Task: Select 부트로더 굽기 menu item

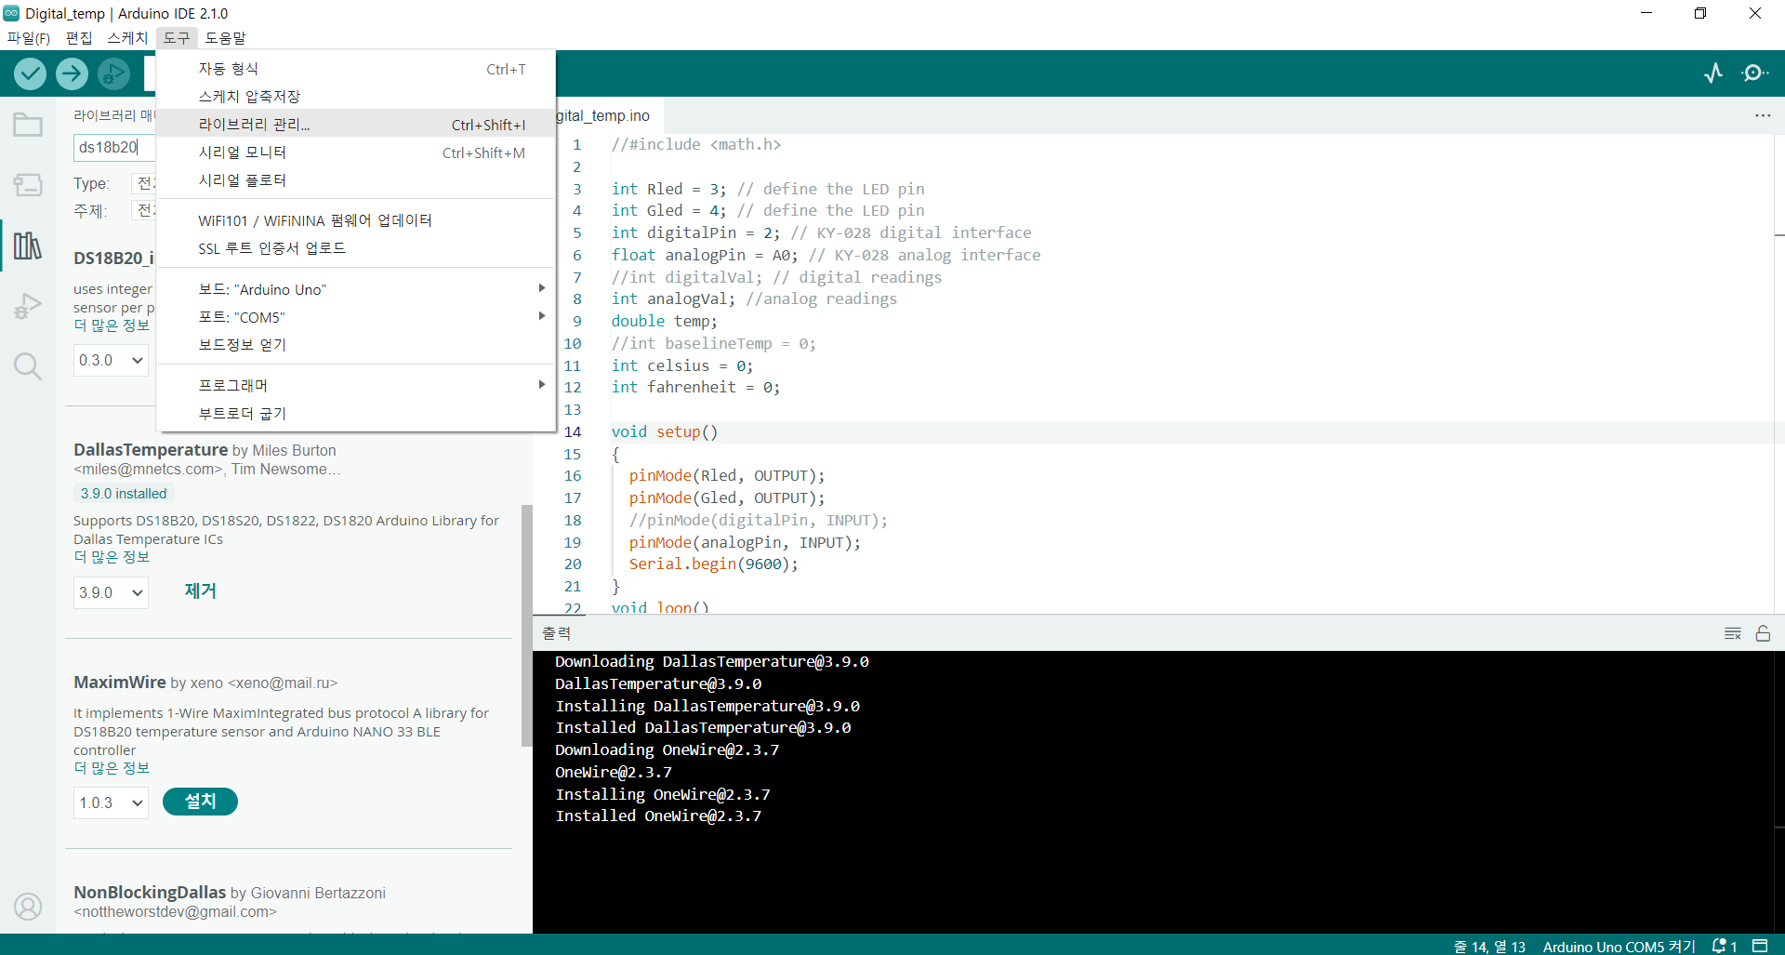Action: tap(356, 413)
